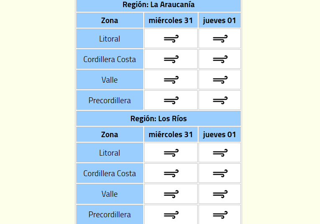
Task: Select La Araucanía Cordillera Costa jueves 01 wind icon
Action: pos(220,59)
